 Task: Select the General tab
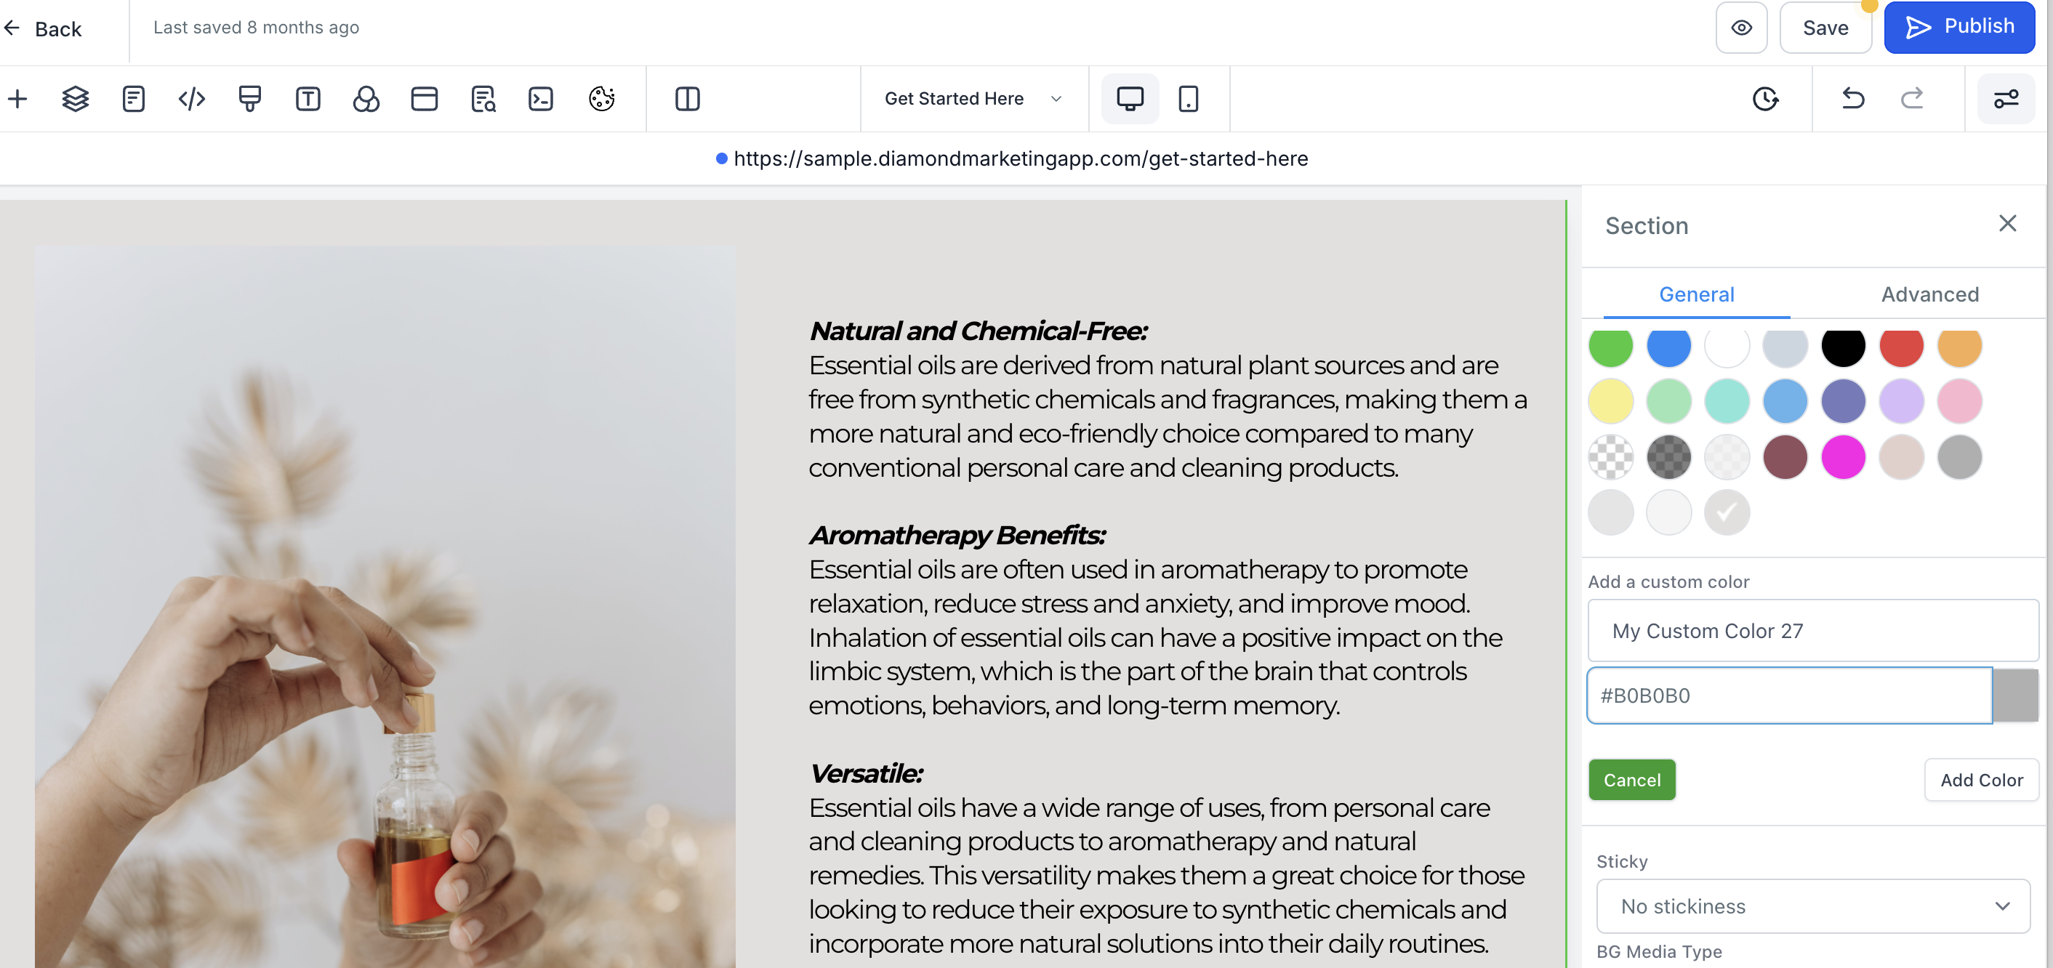coord(1696,294)
